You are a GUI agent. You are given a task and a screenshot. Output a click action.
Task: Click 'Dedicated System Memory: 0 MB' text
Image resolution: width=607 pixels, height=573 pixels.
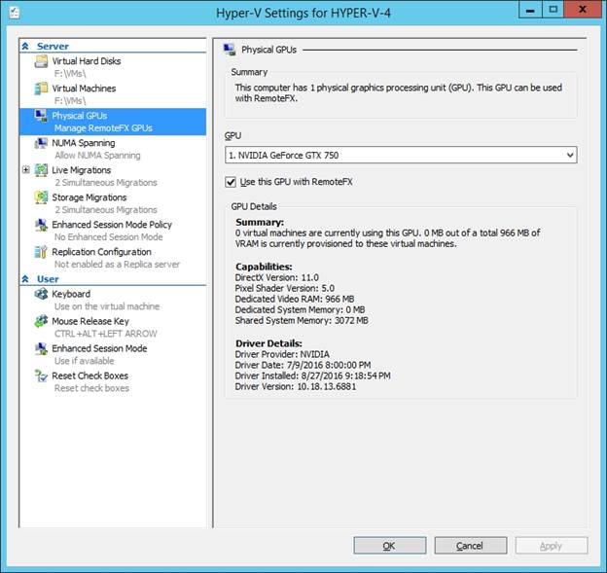coord(300,309)
